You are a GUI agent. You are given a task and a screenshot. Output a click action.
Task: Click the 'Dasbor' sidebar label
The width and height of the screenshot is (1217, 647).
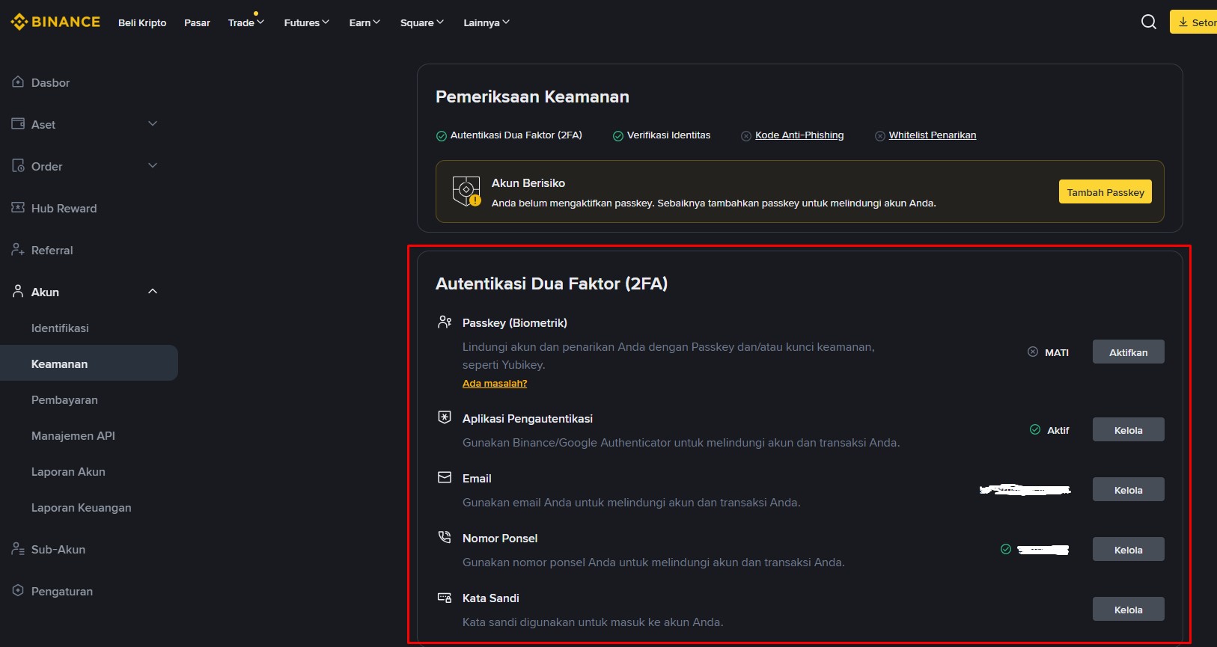[50, 82]
